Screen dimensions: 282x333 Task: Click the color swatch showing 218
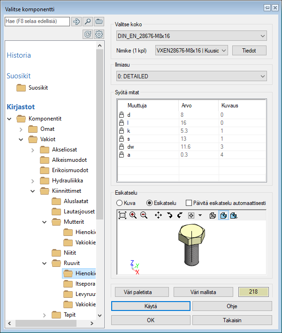(x=253, y=292)
